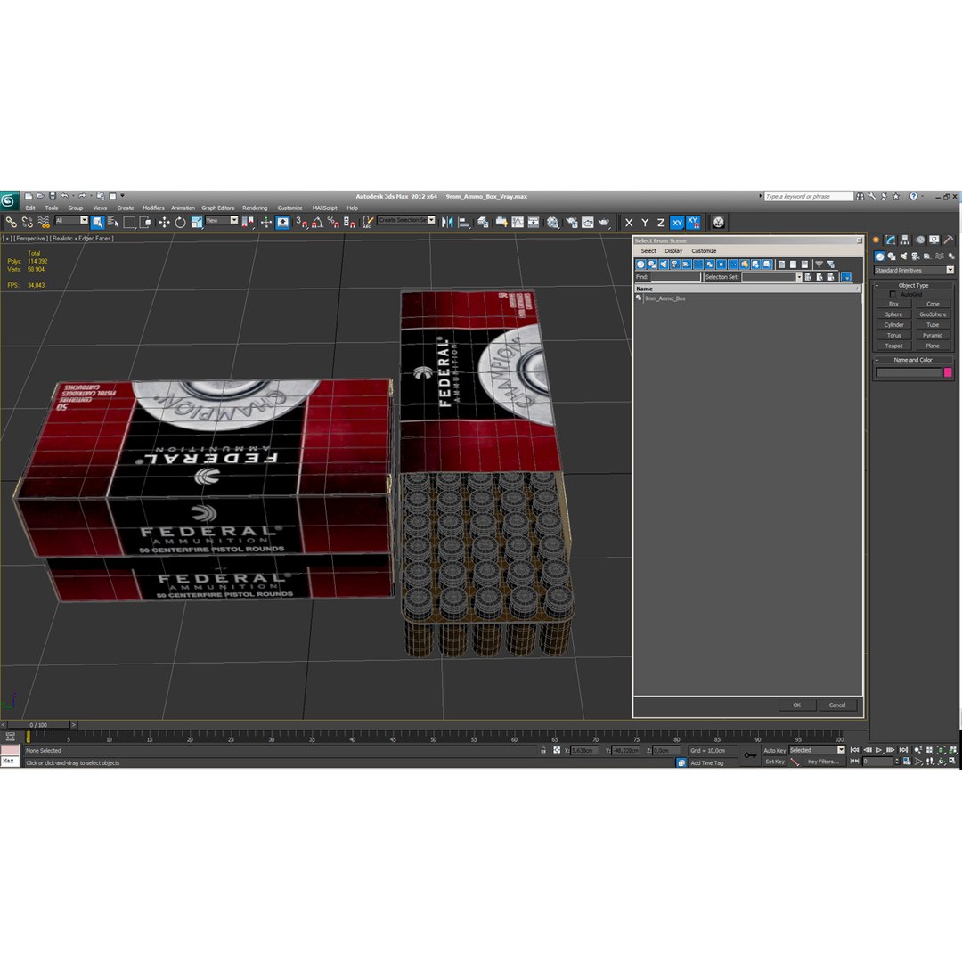Open Customize menu in Select From Scene
The height and width of the screenshot is (962, 962).
tap(704, 251)
